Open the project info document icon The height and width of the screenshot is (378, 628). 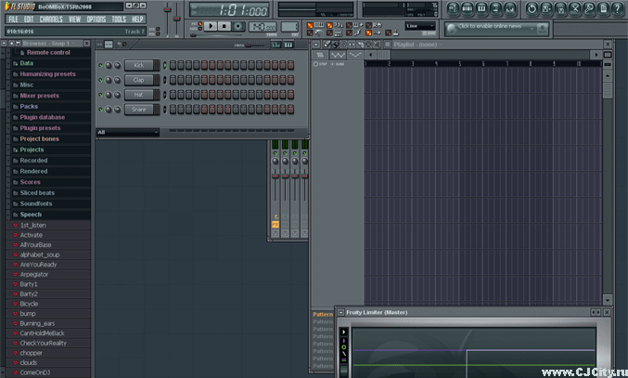(x=604, y=8)
